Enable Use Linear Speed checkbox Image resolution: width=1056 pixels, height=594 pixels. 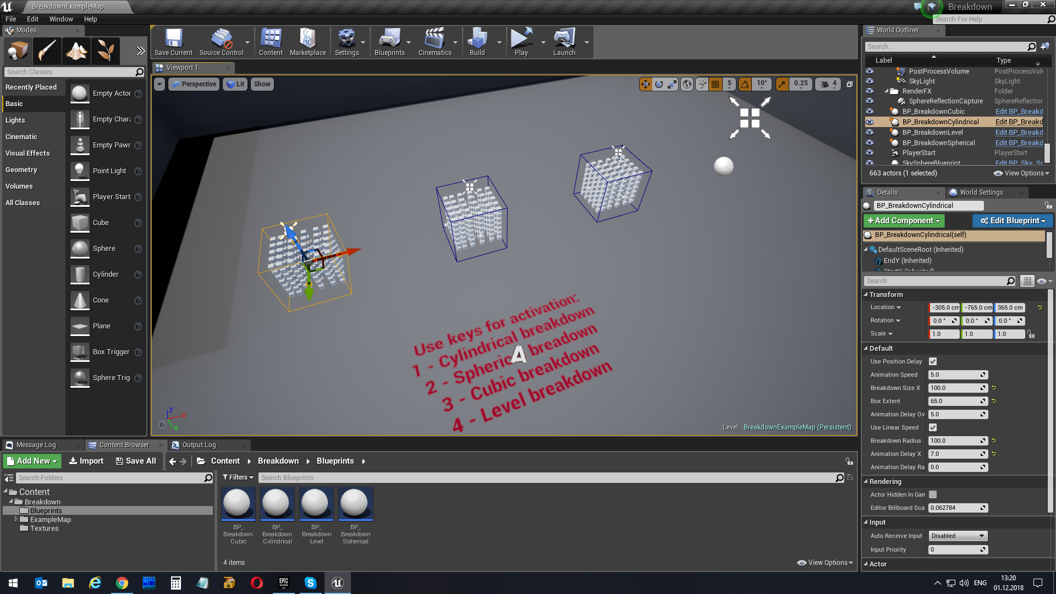coord(933,427)
